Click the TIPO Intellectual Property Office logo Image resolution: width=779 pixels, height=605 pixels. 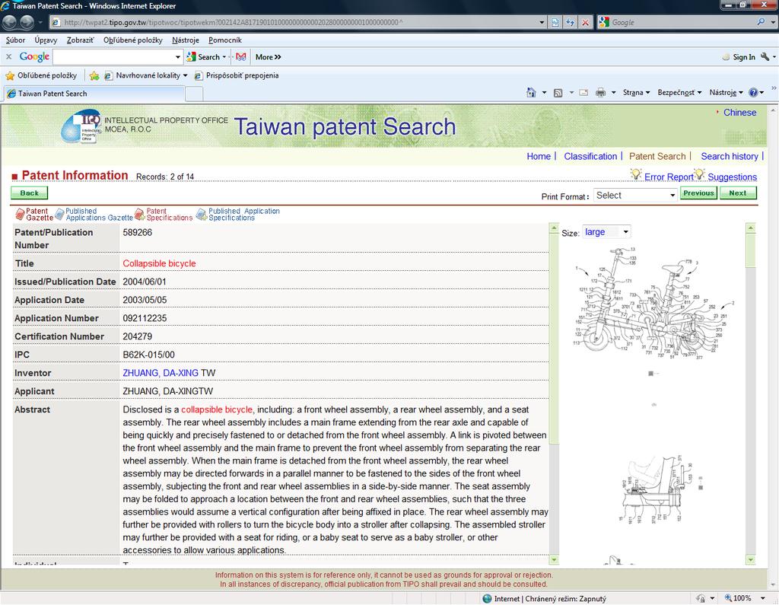click(82, 126)
